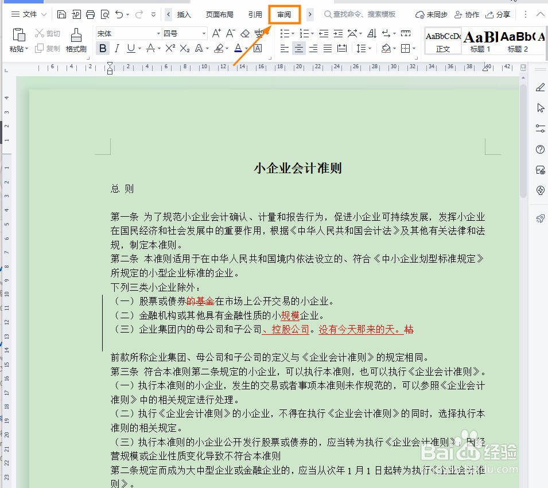Open the font size dropdown showing 四号

pyautogui.click(x=185, y=33)
